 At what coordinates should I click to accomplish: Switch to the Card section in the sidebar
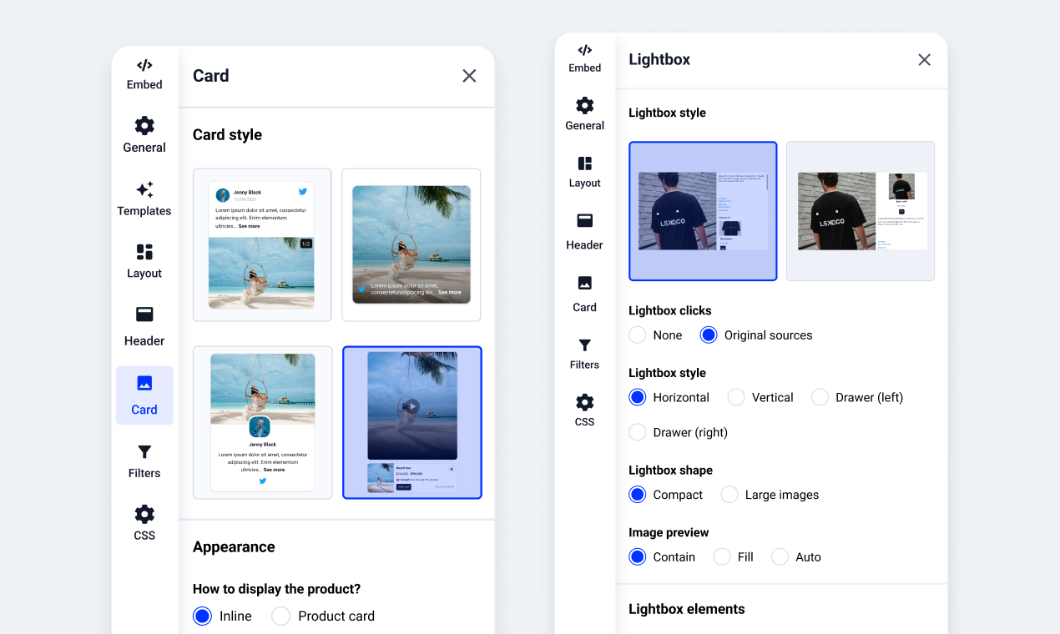144,395
